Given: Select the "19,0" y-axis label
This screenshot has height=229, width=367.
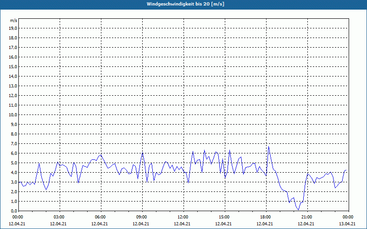Looking at the screenshot, I should pyautogui.click(x=13, y=28).
